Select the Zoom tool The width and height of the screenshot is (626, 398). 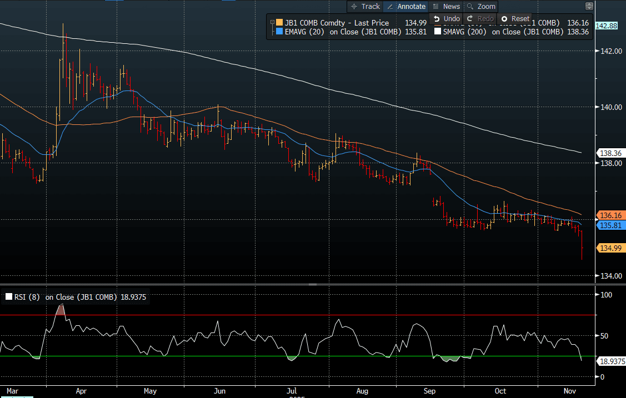[x=481, y=6]
